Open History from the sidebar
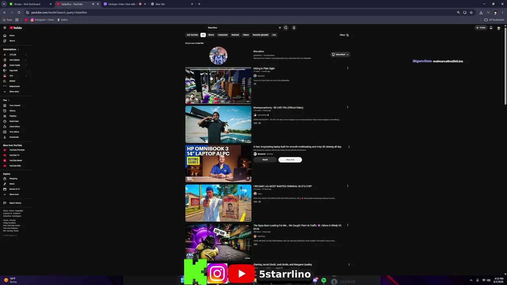The height and width of the screenshot is (285, 507). tap(12, 111)
